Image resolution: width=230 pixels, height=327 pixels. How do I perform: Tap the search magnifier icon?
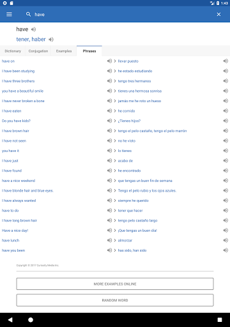pos(28,14)
